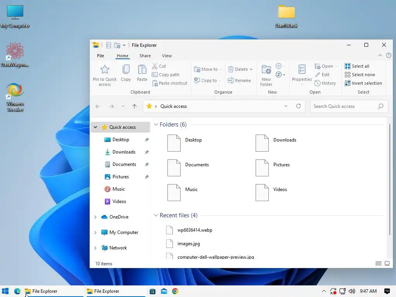396x297 pixels.
Task: Expand the Network tree node
Action: [x=96, y=248]
